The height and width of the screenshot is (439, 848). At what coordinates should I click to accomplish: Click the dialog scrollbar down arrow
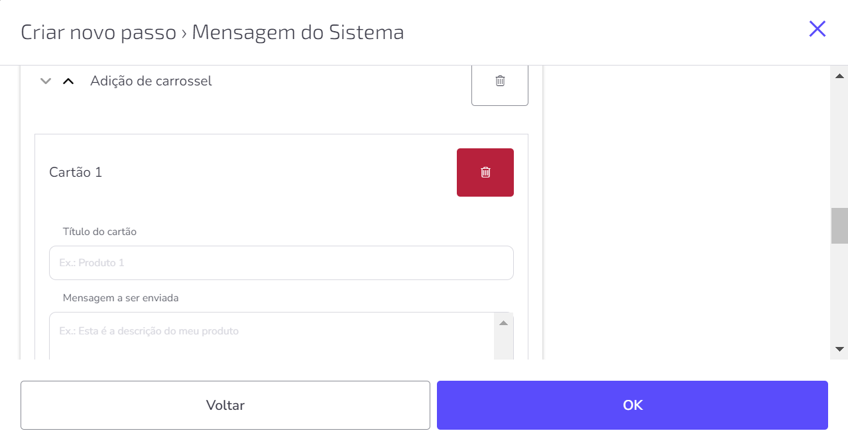839,348
